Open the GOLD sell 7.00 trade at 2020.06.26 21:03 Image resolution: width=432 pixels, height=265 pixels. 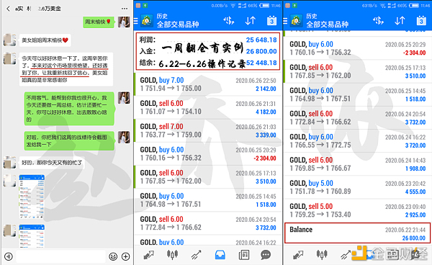pos(208,130)
